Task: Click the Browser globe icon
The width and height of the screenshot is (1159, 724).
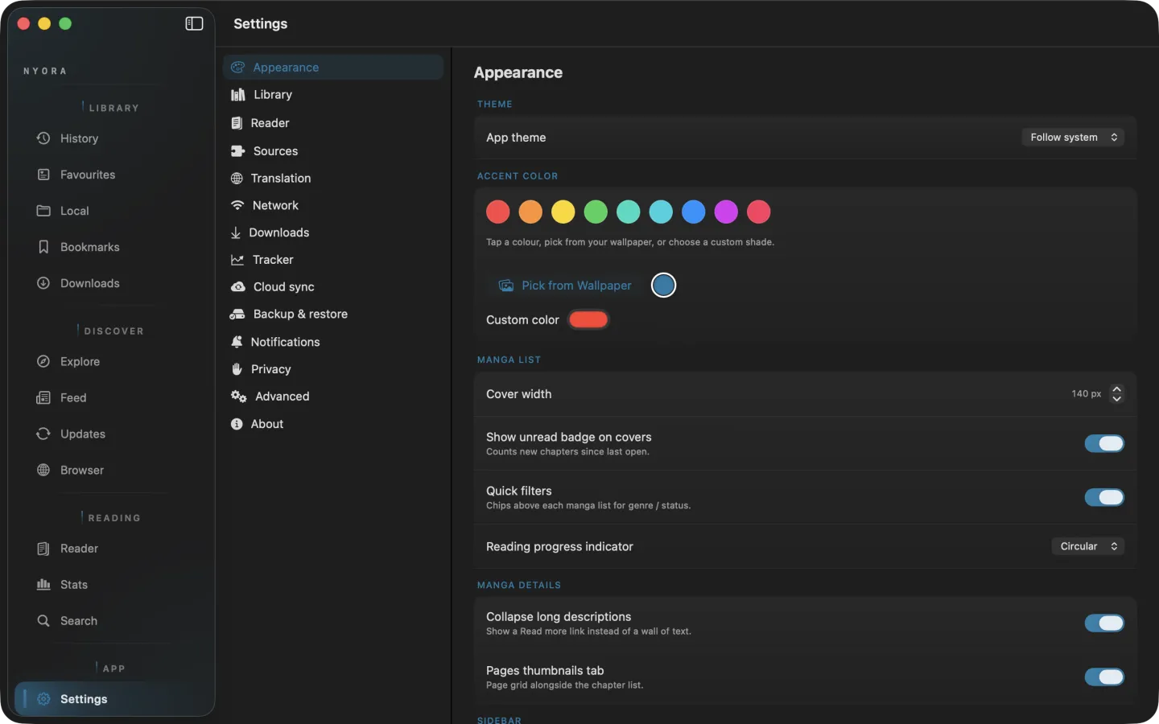Action: [43, 470]
